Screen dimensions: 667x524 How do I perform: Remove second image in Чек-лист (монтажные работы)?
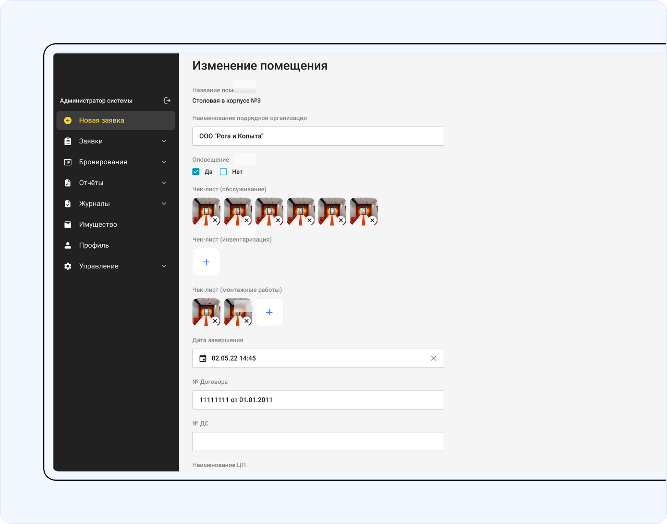tap(247, 321)
